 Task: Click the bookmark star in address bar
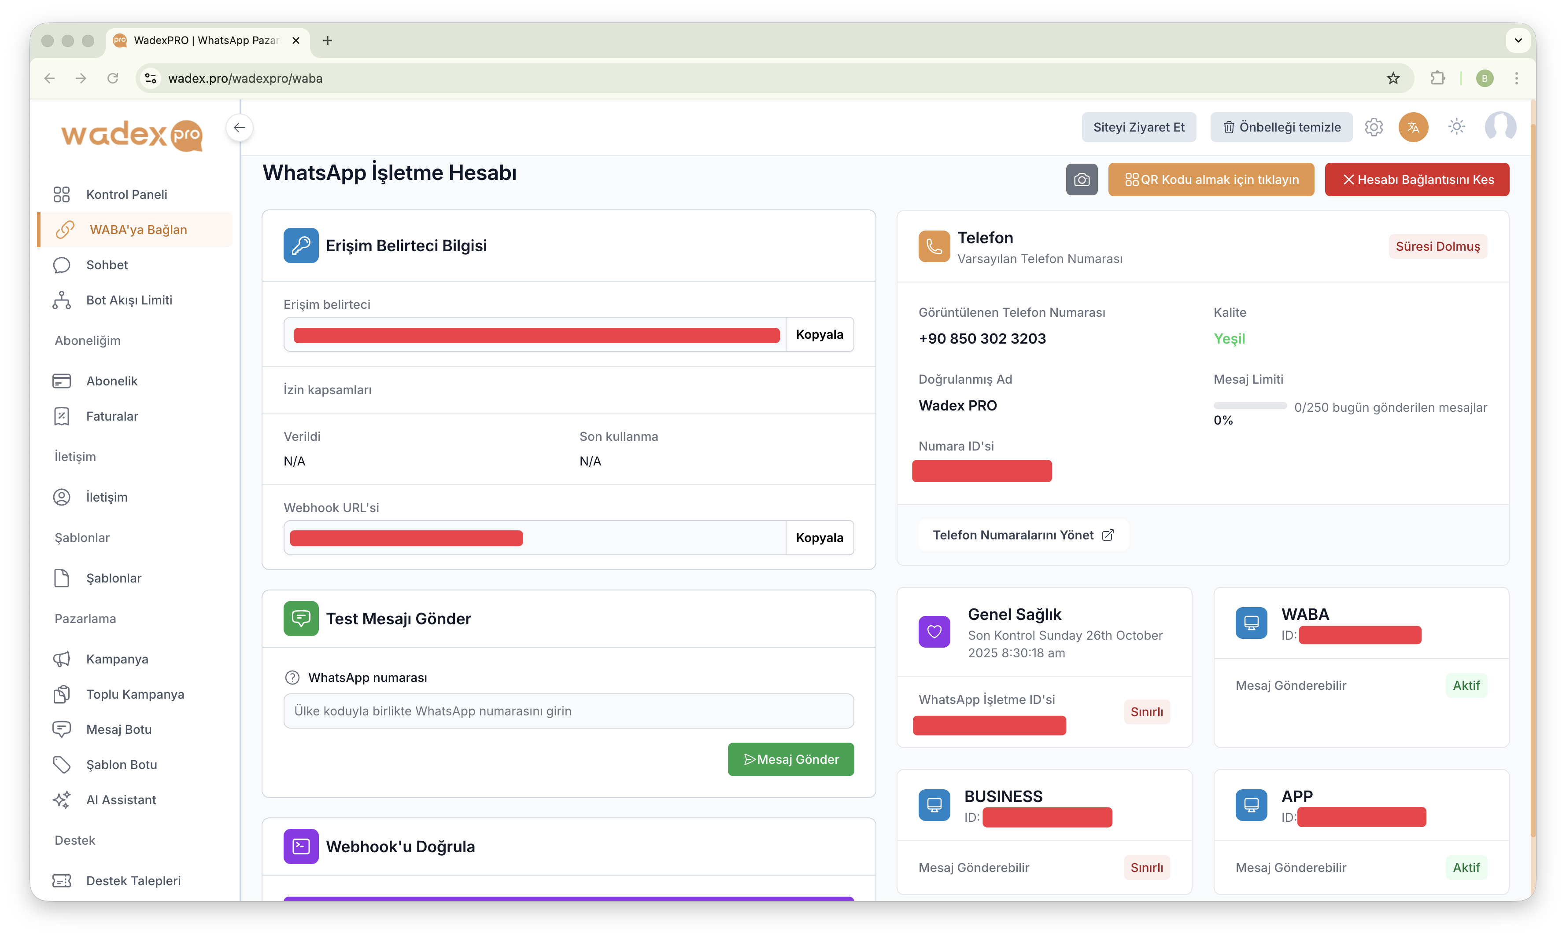1393,78
